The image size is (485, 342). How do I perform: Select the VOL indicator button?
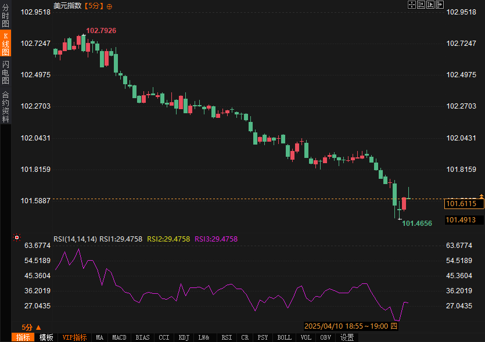click(306, 337)
